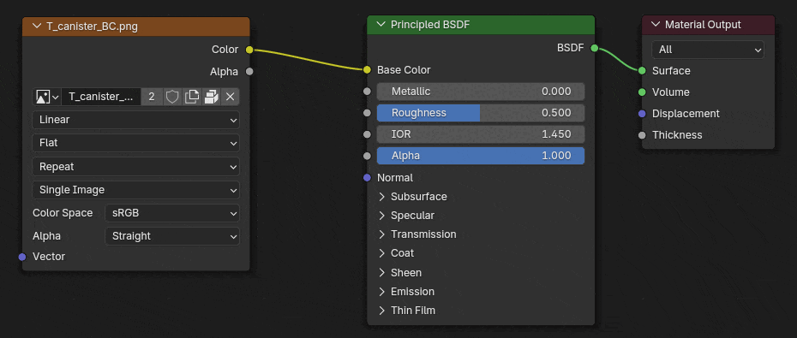The height and width of the screenshot is (338, 797).
Task: Click the Volume label
Action: [671, 92]
